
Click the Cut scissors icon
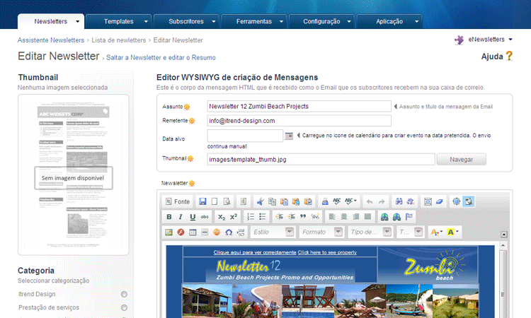pyautogui.click(x=260, y=201)
